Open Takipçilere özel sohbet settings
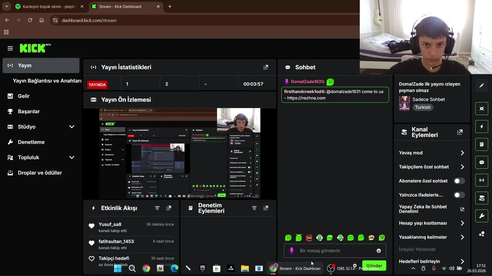This screenshot has height=276, width=492. click(432, 167)
